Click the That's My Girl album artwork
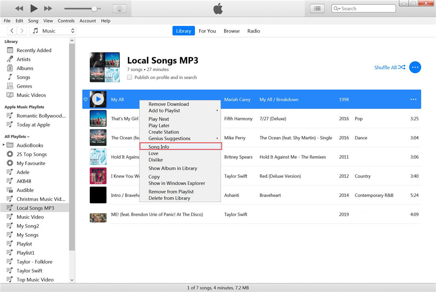The image size is (436, 292). (98, 119)
